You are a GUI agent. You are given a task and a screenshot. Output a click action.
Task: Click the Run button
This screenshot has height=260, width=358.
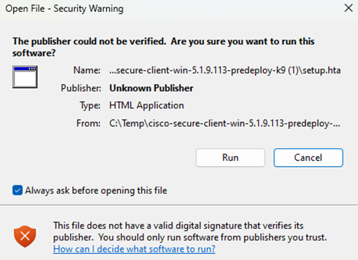click(230, 158)
